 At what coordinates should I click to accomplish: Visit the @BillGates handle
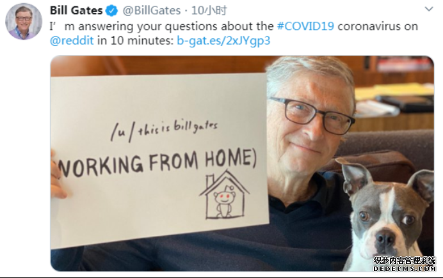[152, 10]
